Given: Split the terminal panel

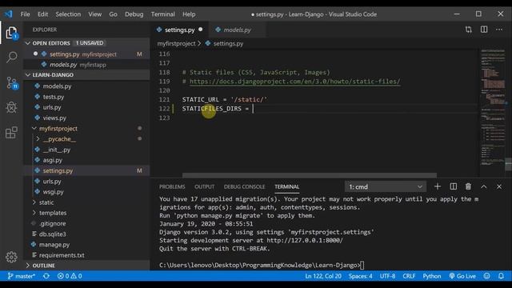Looking at the screenshot, I should [453, 186].
